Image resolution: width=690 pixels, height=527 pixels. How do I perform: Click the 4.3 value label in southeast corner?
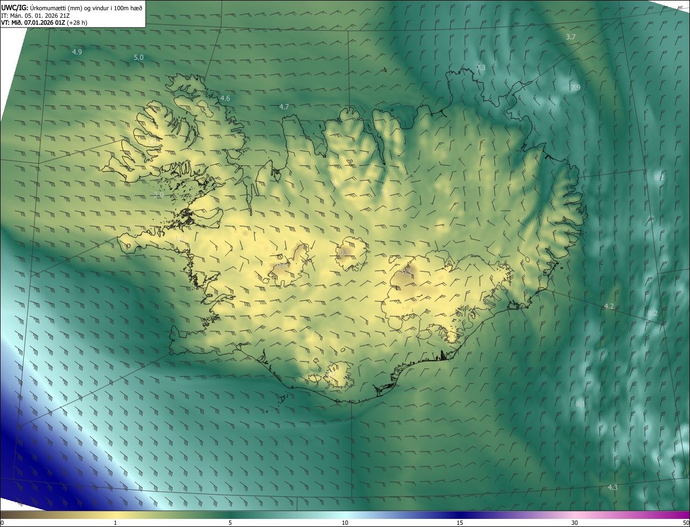(613, 487)
